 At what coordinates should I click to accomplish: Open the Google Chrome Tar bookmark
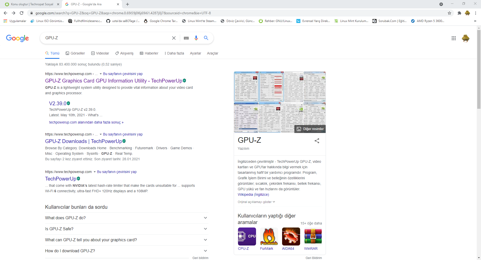point(161,21)
